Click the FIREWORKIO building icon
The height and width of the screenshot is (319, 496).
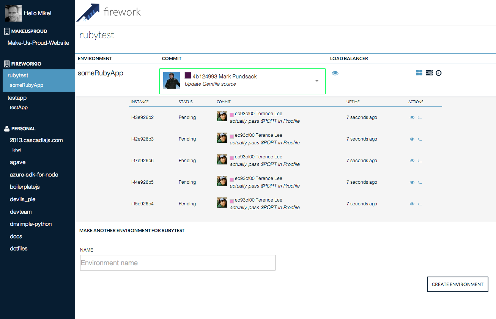point(6,64)
